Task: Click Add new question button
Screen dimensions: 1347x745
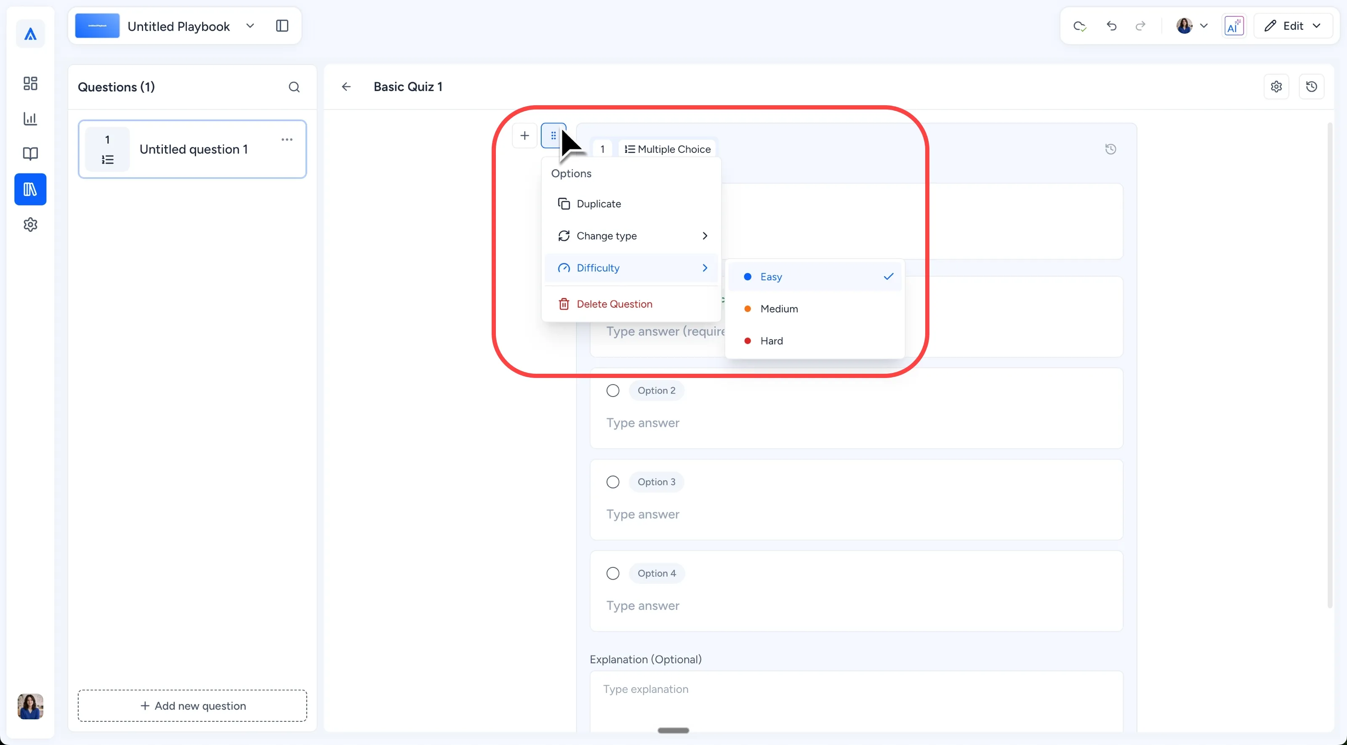Action: [x=192, y=706]
